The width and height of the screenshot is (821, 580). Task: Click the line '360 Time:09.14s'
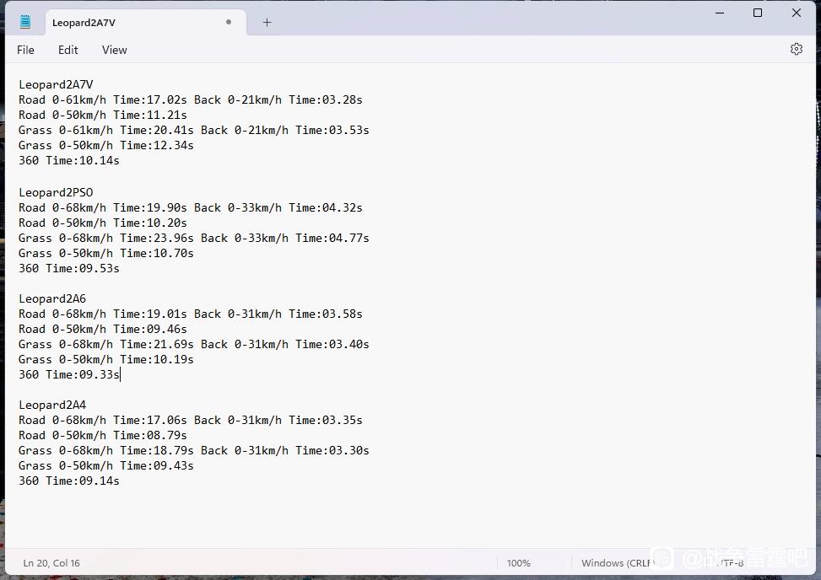pos(69,481)
